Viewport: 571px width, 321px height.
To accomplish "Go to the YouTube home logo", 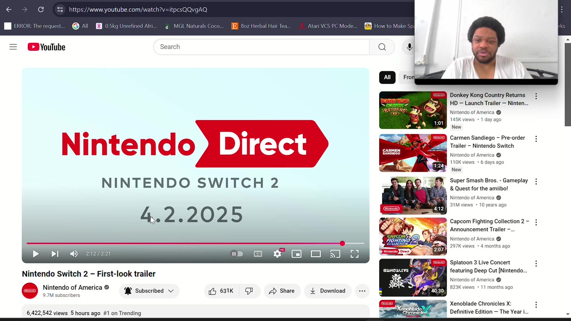I will pos(46,47).
